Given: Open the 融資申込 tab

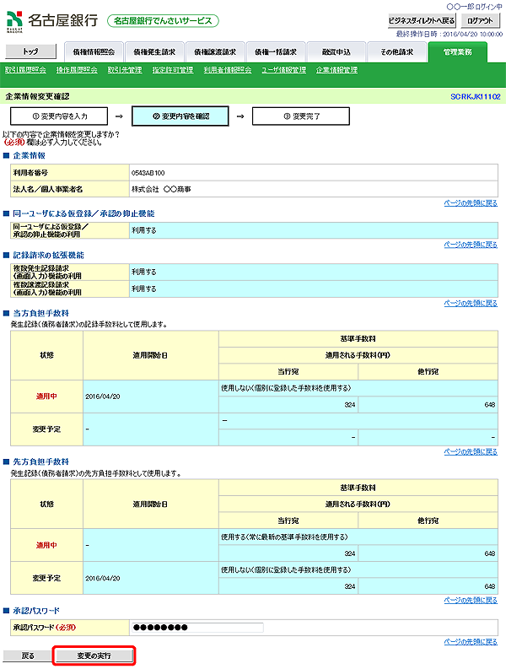Looking at the screenshot, I should click(336, 52).
